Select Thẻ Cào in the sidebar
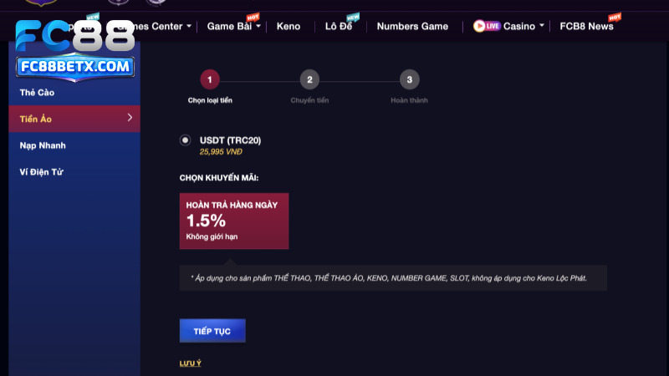669x376 pixels. [x=74, y=93]
